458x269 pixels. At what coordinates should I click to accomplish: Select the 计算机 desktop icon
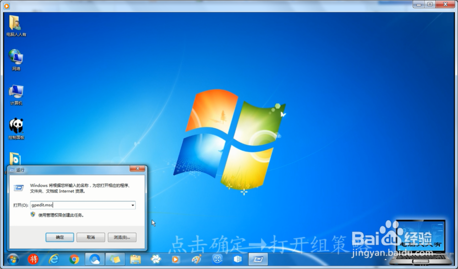[16, 94]
